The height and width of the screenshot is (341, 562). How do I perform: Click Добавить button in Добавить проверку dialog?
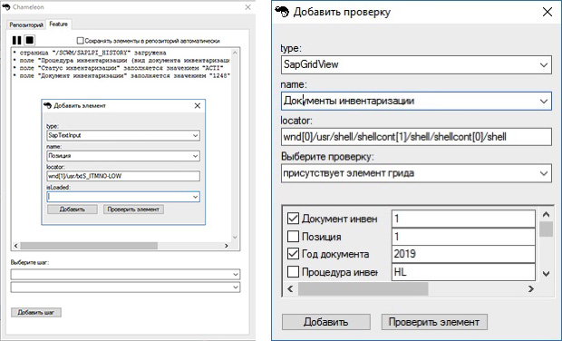(x=325, y=322)
